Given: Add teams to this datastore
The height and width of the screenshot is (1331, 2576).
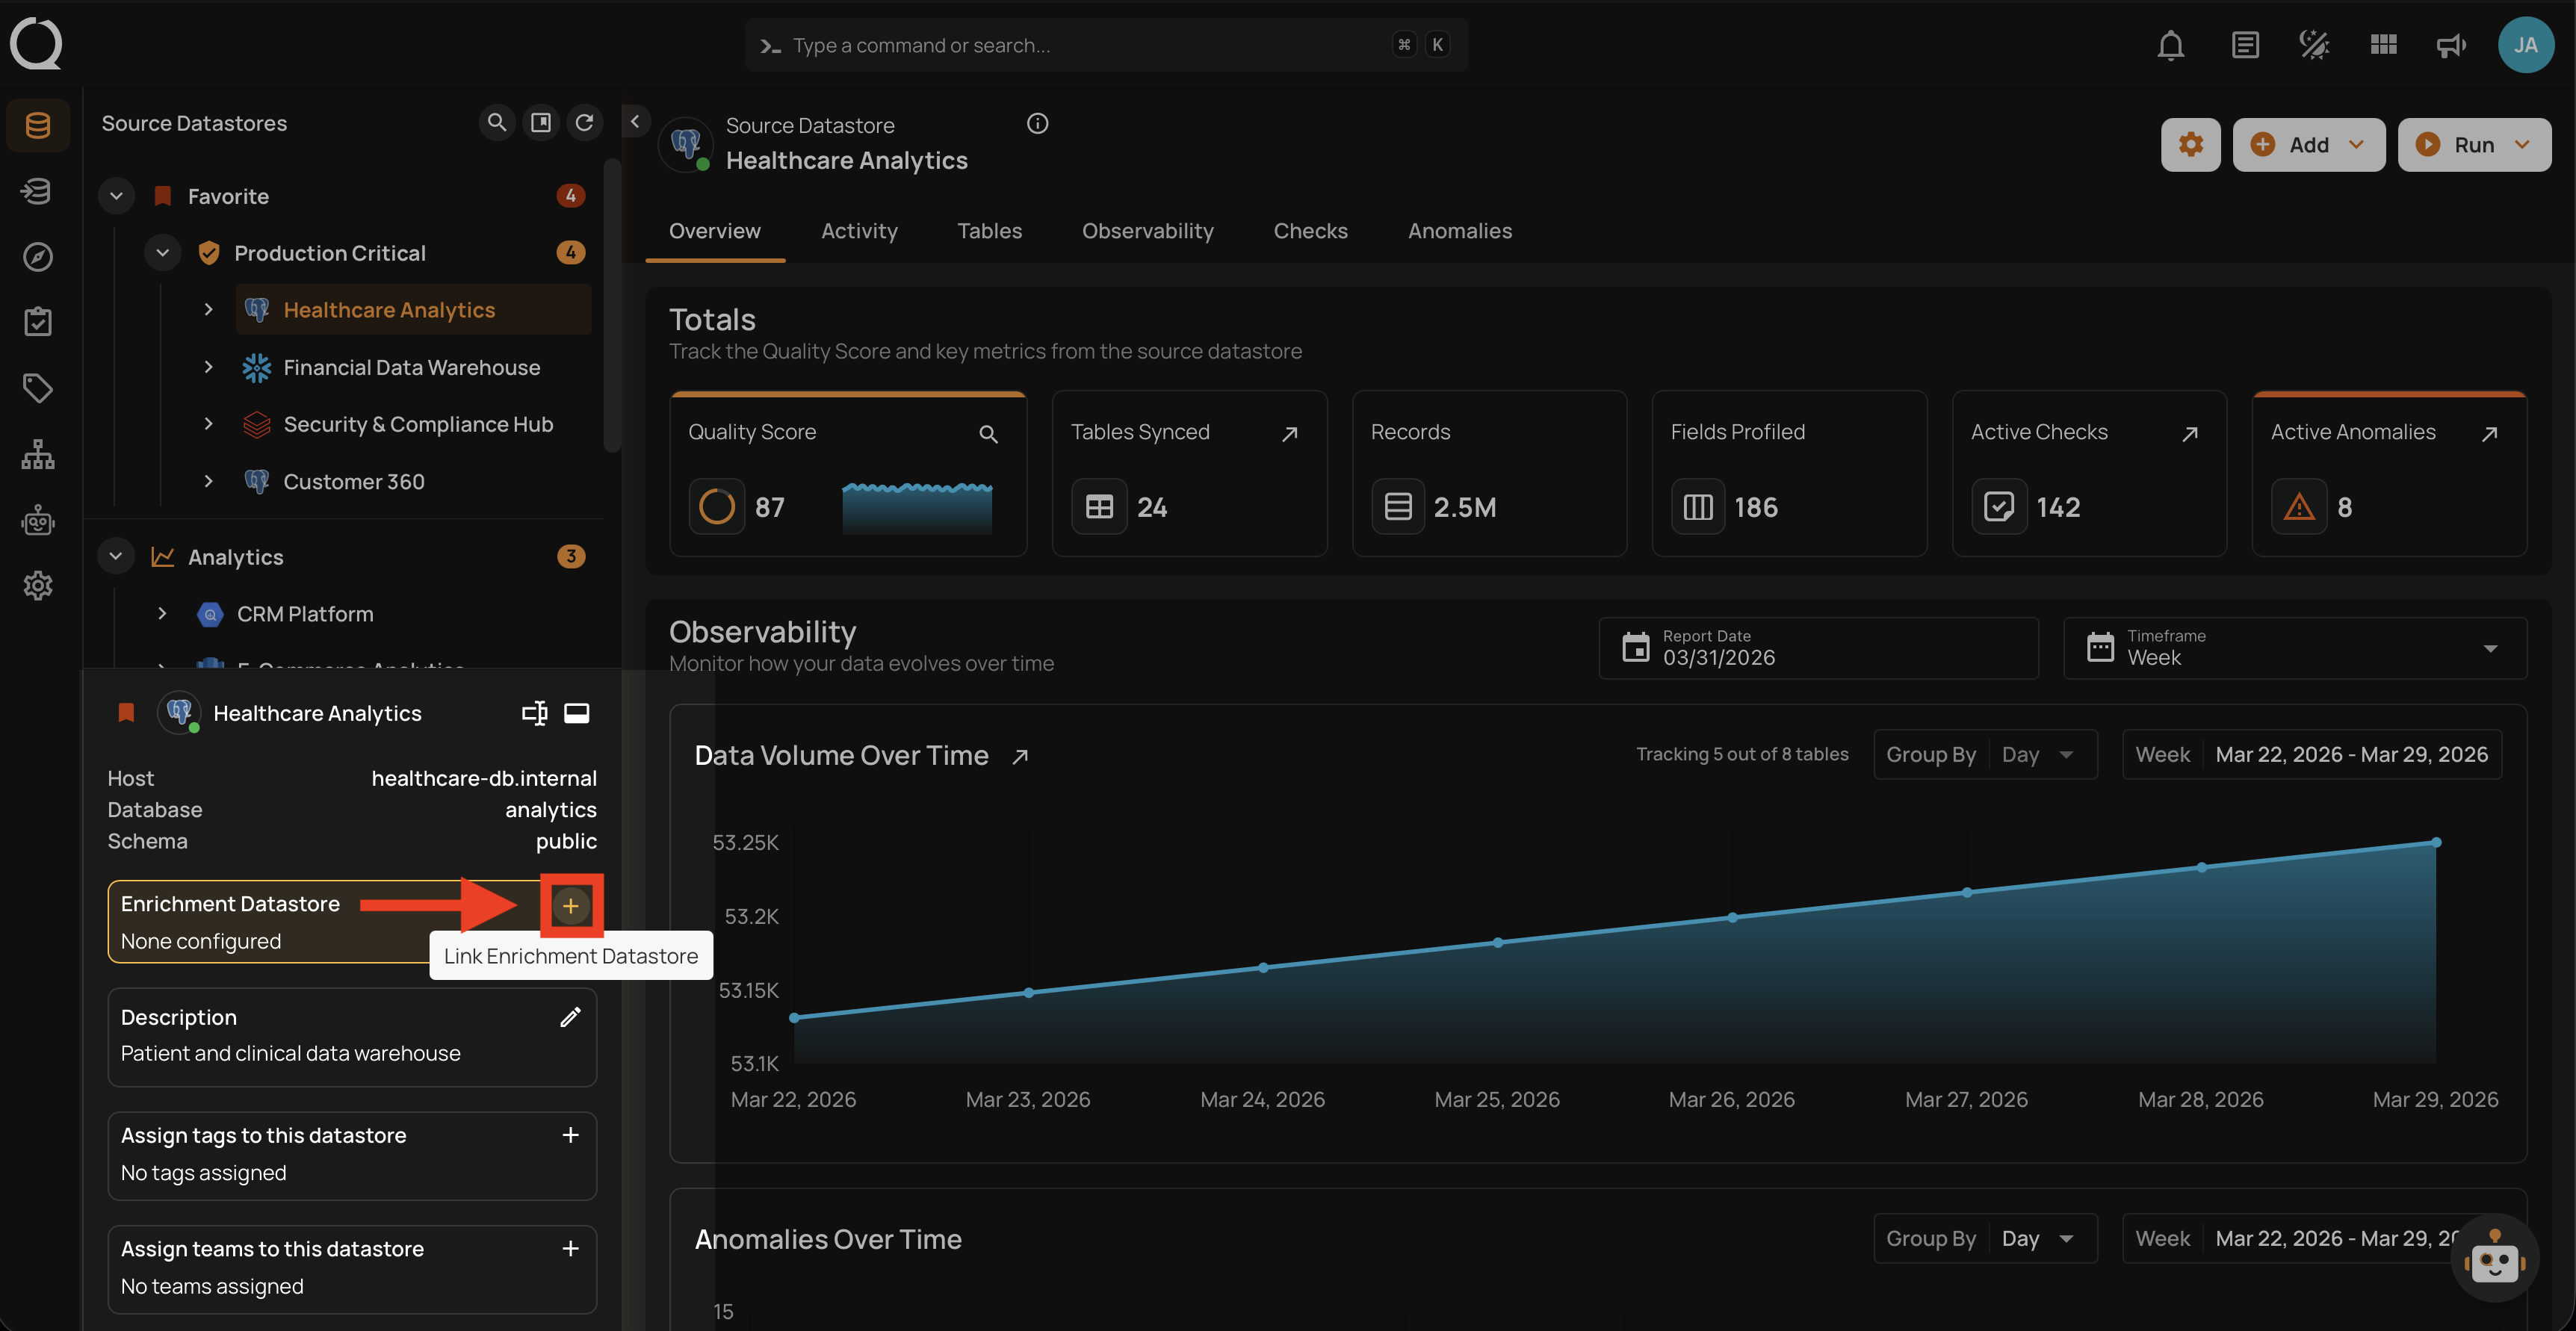Looking at the screenshot, I should pyautogui.click(x=570, y=1249).
